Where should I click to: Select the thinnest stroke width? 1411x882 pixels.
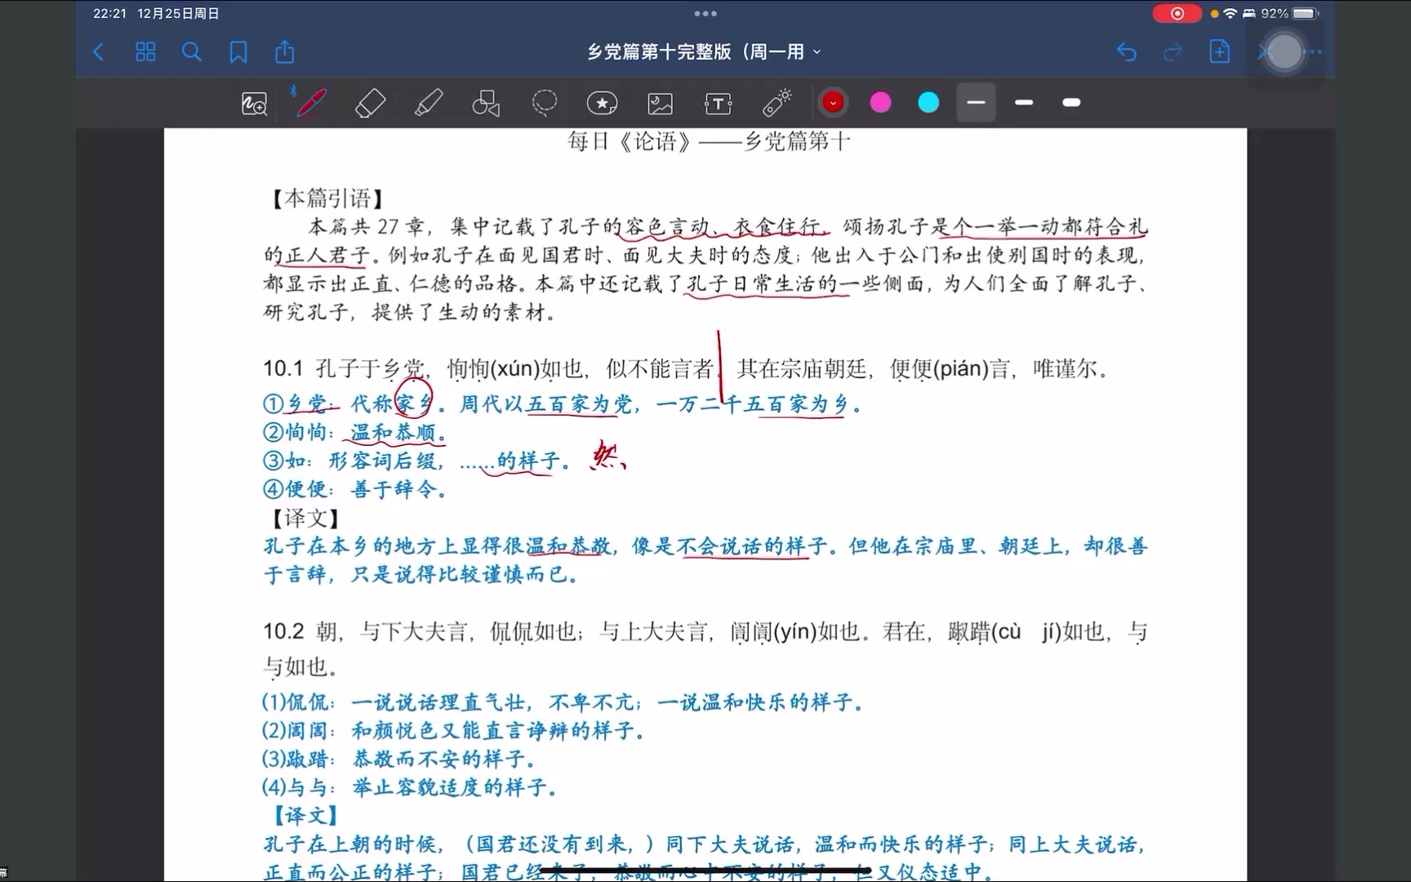pyautogui.click(x=976, y=103)
